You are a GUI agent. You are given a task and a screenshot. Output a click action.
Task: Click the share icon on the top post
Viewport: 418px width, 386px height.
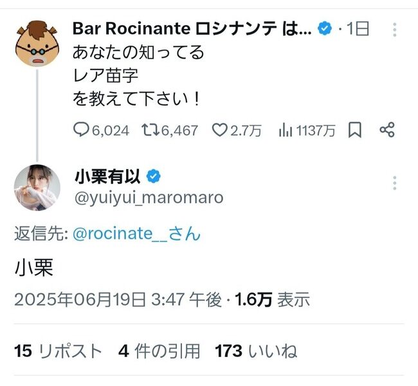click(x=387, y=130)
